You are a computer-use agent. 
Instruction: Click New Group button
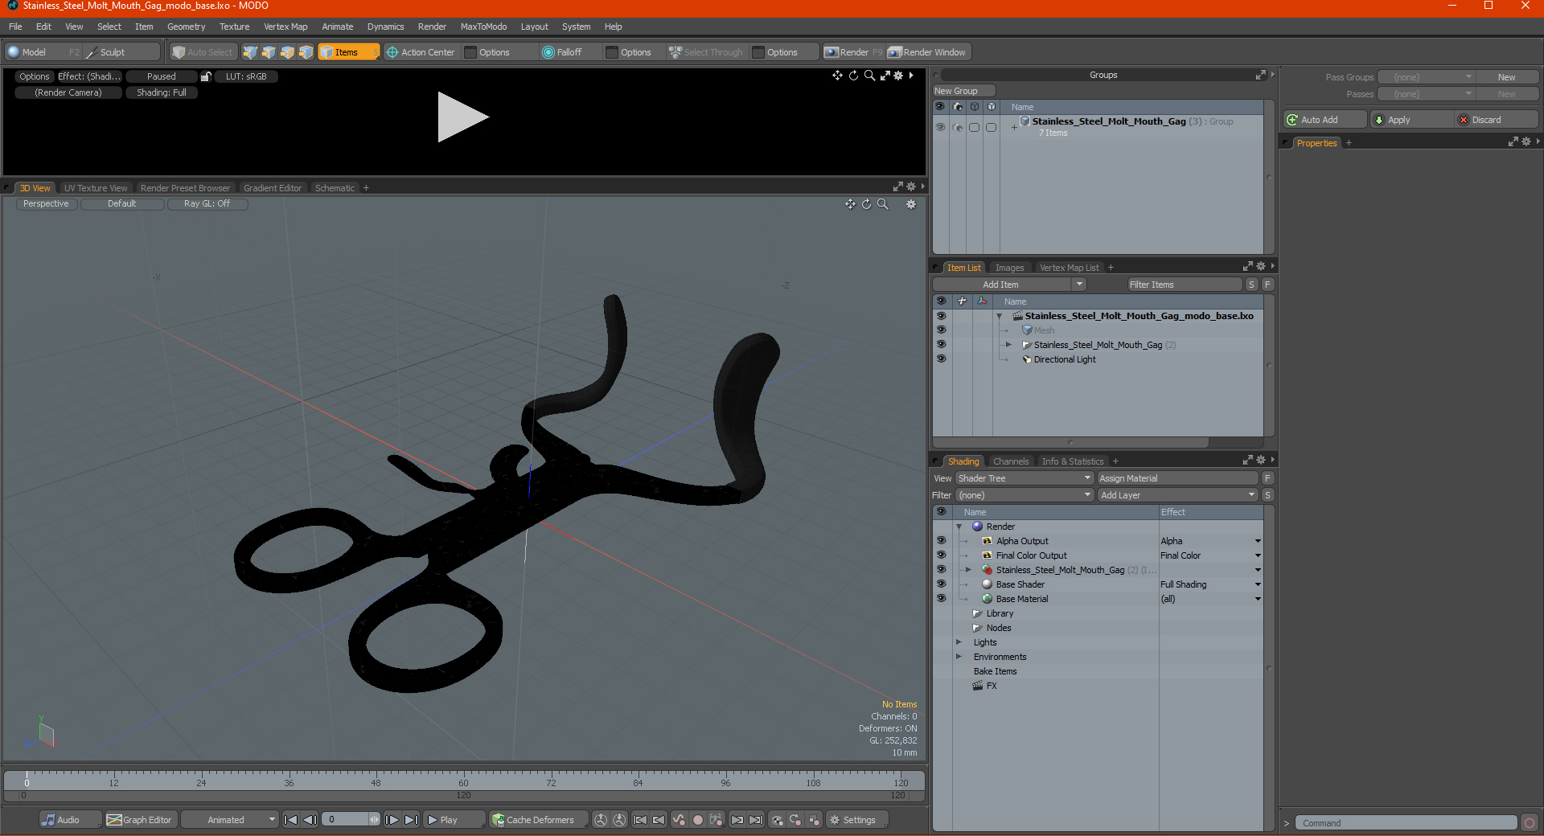(x=963, y=91)
